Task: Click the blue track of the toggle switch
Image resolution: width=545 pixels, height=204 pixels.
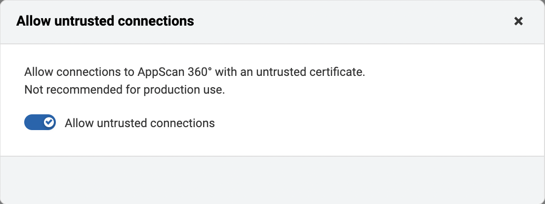Action: 32,123
